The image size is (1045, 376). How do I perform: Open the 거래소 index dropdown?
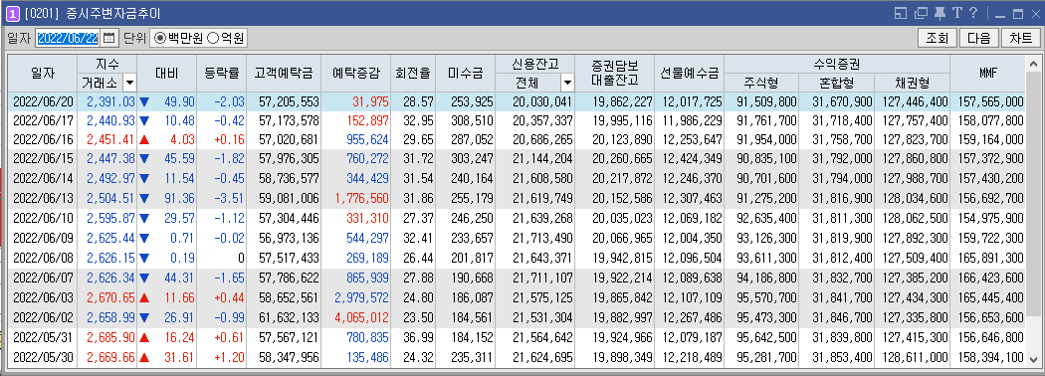(x=129, y=84)
